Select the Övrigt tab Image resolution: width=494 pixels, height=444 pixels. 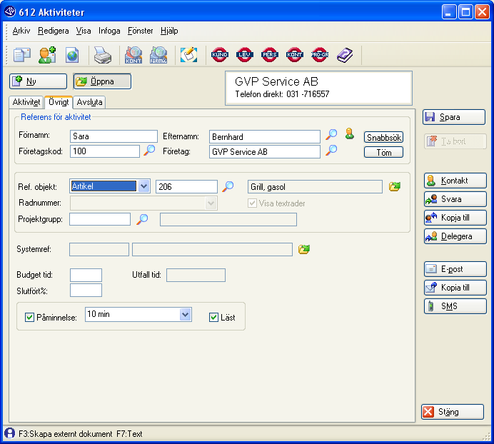[59, 102]
